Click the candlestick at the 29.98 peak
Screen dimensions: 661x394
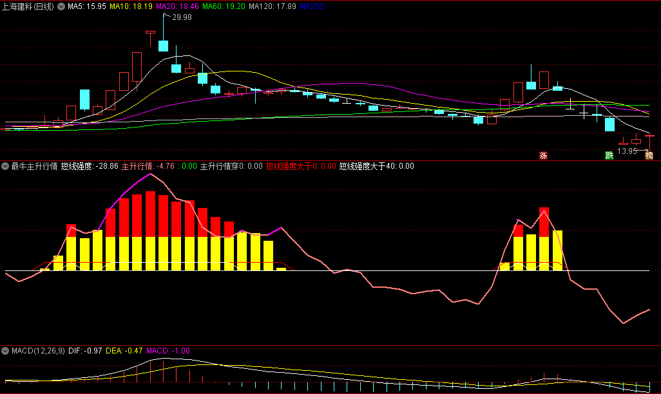point(163,46)
